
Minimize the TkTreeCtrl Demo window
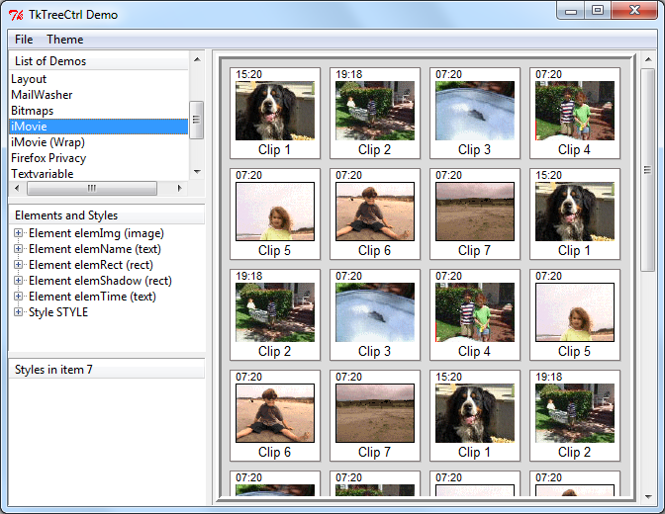click(x=571, y=11)
